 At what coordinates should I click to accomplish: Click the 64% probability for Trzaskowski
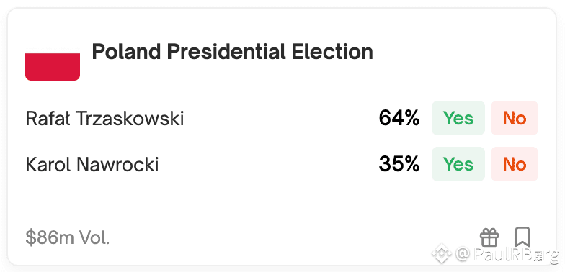(399, 118)
